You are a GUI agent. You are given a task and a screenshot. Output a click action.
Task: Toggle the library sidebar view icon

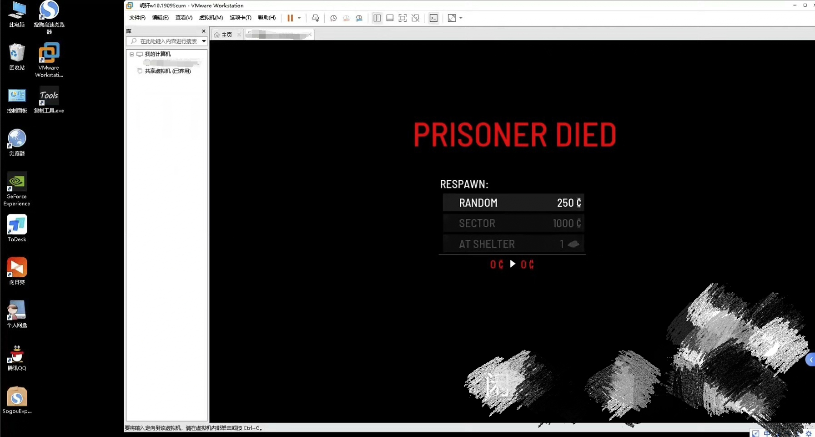[x=377, y=18]
